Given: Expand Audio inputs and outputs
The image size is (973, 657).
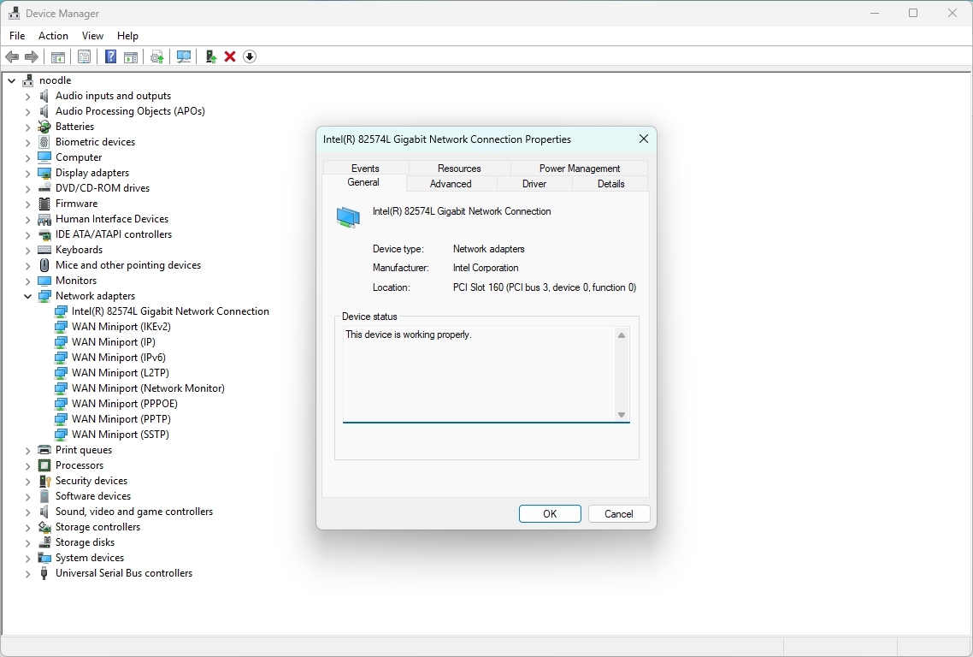Looking at the screenshot, I should click(27, 96).
